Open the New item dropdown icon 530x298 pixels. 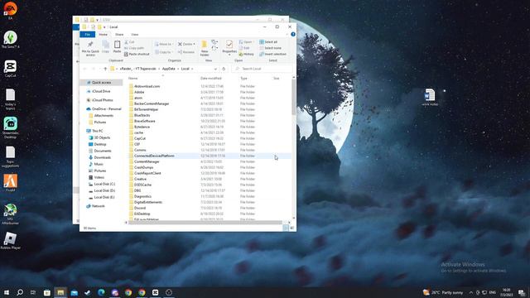click(x=214, y=42)
